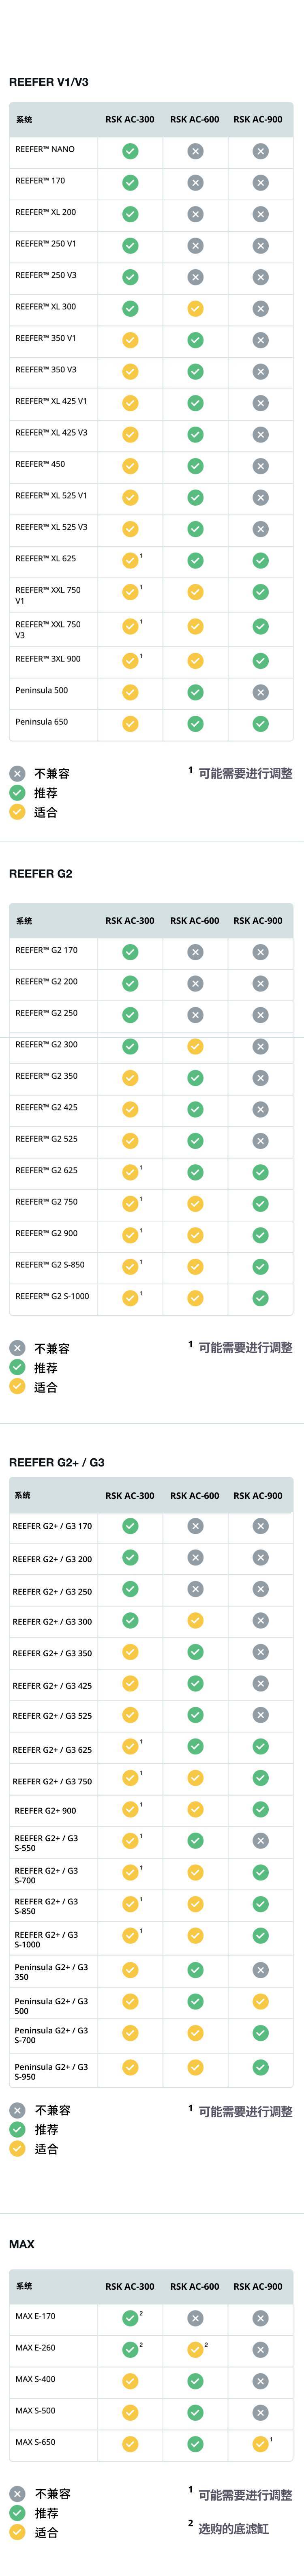The width and height of the screenshot is (304, 2576).
Task: Click the AC-900 gray X for MAX S-400
Action: pos(260,2381)
